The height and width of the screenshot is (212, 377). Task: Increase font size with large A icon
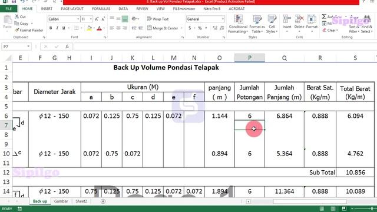pyautogui.click(x=97, y=19)
